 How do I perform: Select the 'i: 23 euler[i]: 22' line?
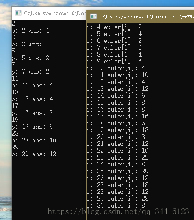118,157
